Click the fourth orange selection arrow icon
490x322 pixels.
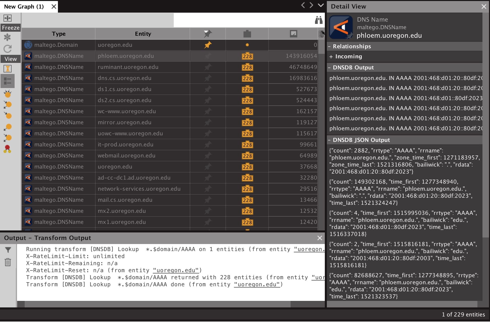(x=8, y=127)
